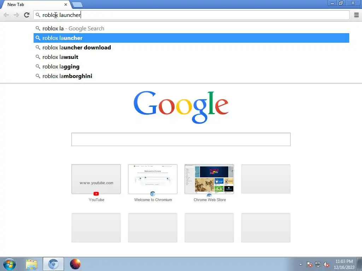Viewport: 362px width, 271px height.
Task: Click the Chrome Web Store favicon on tile
Action: (209, 195)
